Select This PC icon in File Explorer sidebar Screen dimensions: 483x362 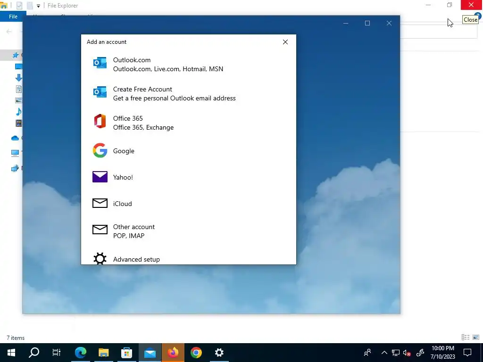pos(15,153)
